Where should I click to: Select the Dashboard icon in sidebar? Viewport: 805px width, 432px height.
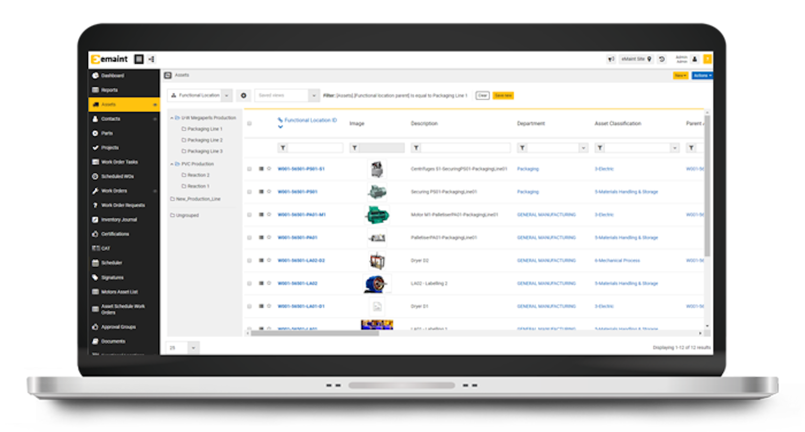(95, 75)
